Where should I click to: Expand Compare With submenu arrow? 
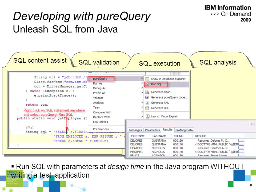[142, 112]
